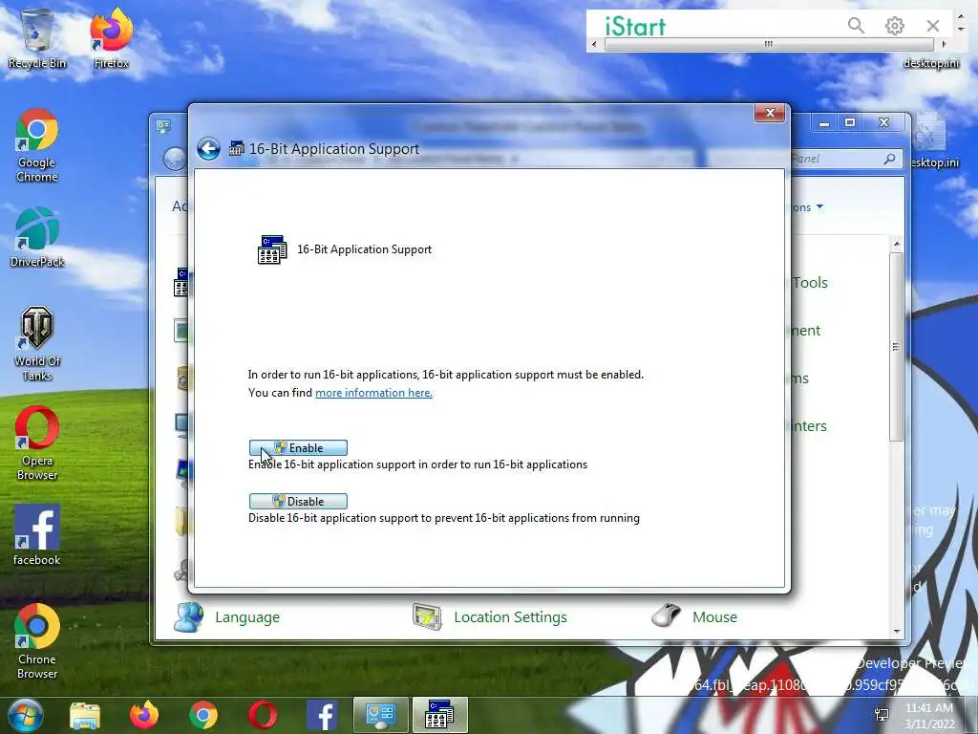Click the iStart search magnifier icon
The image size is (978, 734).
tap(857, 26)
